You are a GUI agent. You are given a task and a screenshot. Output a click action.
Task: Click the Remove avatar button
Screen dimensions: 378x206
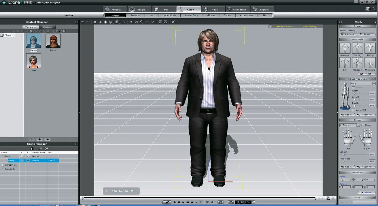click(348, 34)
